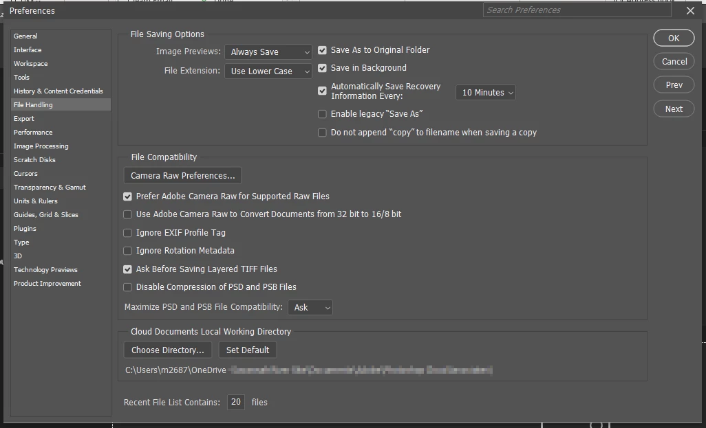Click the Recent File List count field
This screenshot has height=428, width=706.
[236, 402]
